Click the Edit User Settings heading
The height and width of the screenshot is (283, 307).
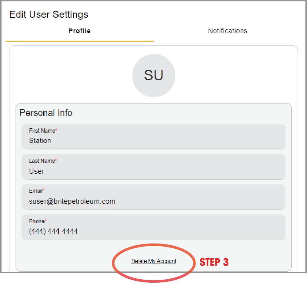(49, 14)
